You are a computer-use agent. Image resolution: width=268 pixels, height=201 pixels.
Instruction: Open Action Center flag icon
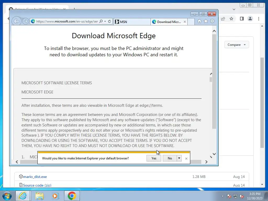229,196
